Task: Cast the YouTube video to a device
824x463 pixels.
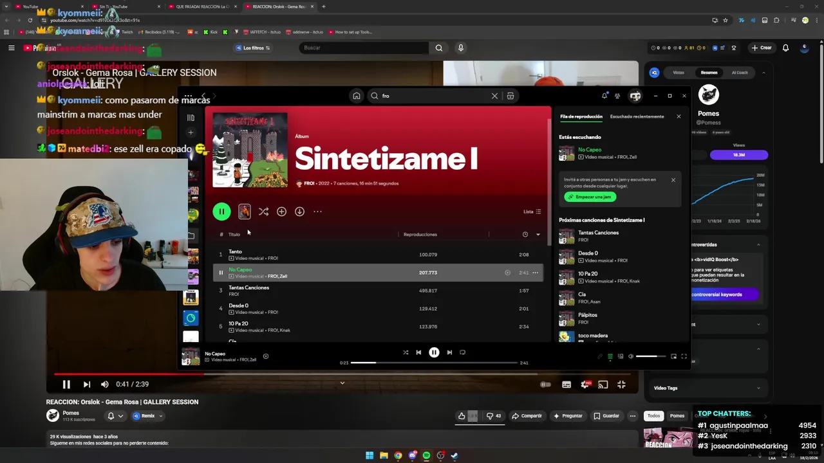Action: point(603,385)
